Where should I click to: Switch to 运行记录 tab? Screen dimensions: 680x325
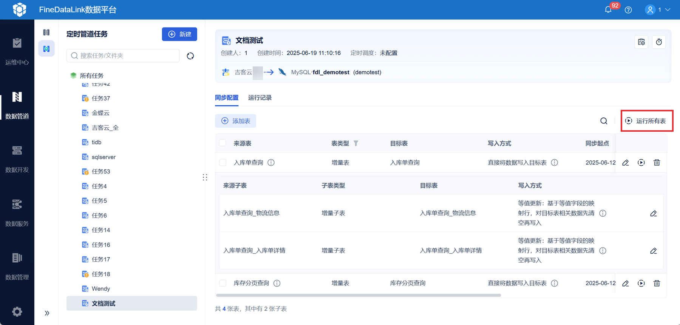click(x=260, y=98)
